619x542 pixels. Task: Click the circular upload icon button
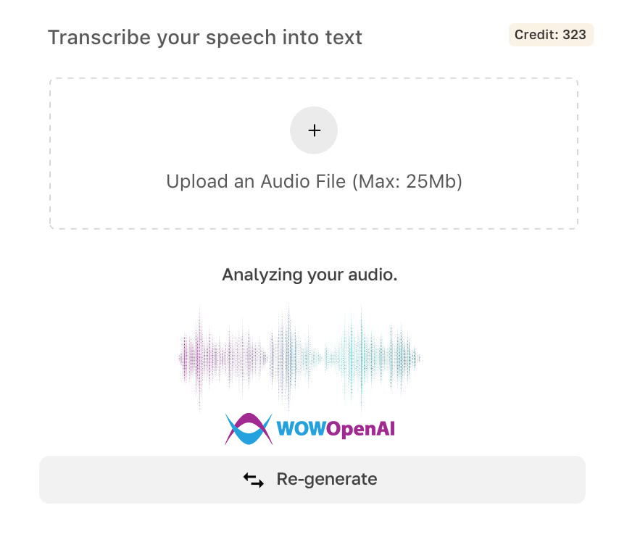pos(314,130)
